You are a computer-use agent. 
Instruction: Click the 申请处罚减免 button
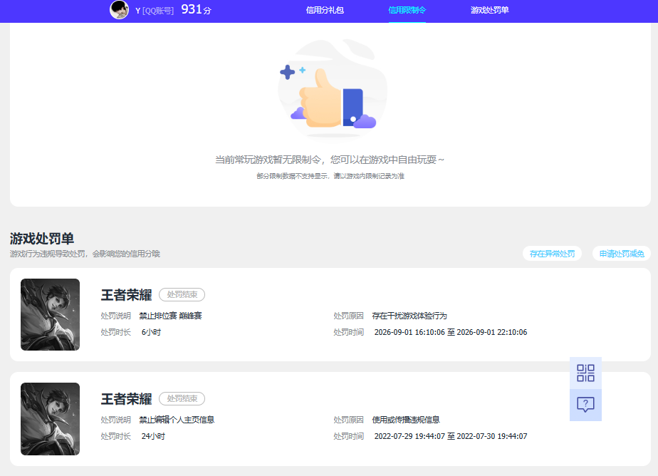point(622,254)
